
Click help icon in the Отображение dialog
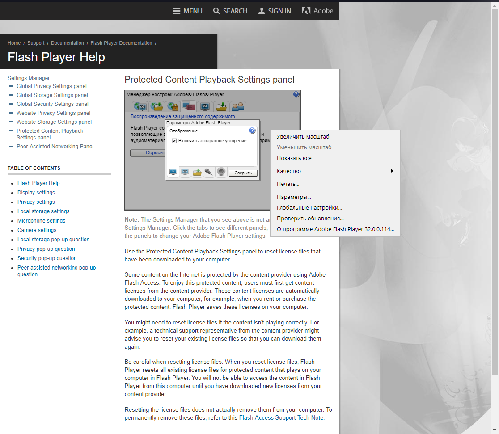point(252,131)
